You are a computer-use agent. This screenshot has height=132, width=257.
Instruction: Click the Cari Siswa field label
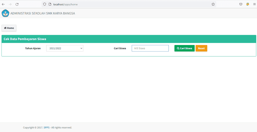[x=120, y=48]
